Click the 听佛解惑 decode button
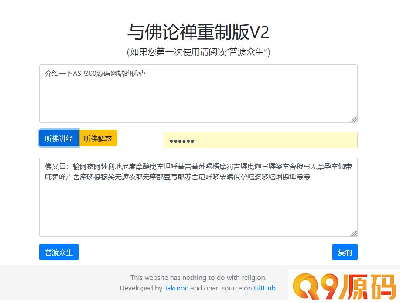The image size is (400, 303). click(x=98, y=138)
